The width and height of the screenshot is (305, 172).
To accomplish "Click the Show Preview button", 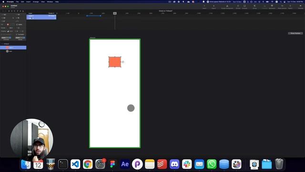I will tap(295, 33).
